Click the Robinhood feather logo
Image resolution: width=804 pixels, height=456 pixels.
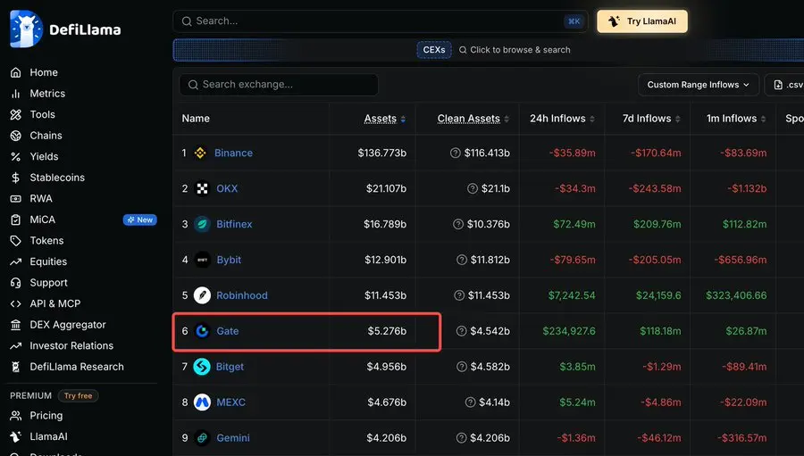(x=202, y=295)
